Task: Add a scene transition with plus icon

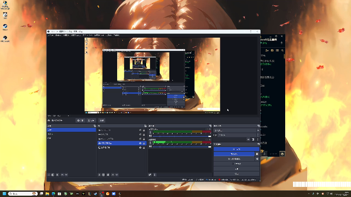Action: (x=248, y=139)
